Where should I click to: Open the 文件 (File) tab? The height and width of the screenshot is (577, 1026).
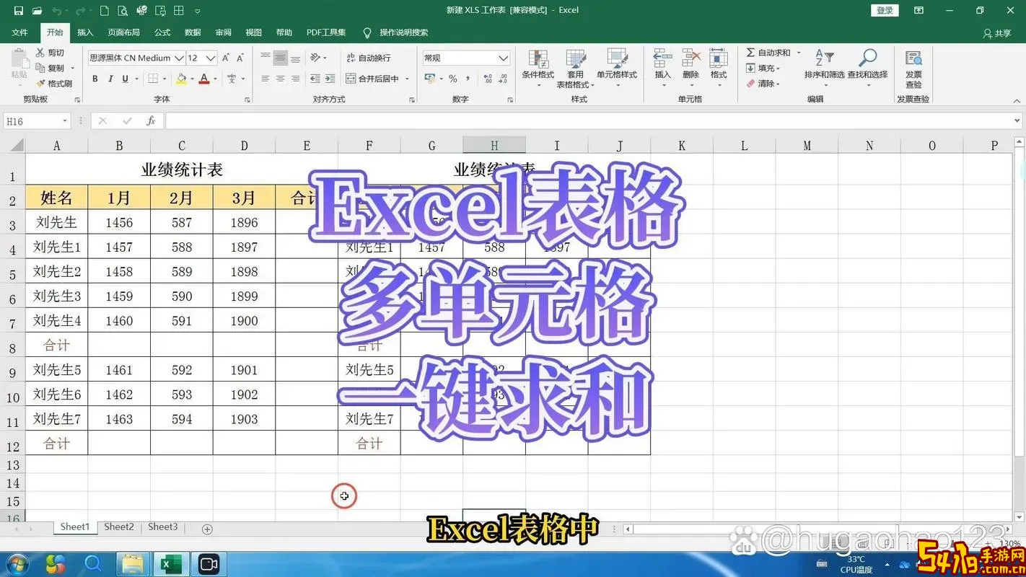pyautogui.click(x=20, y=32)
